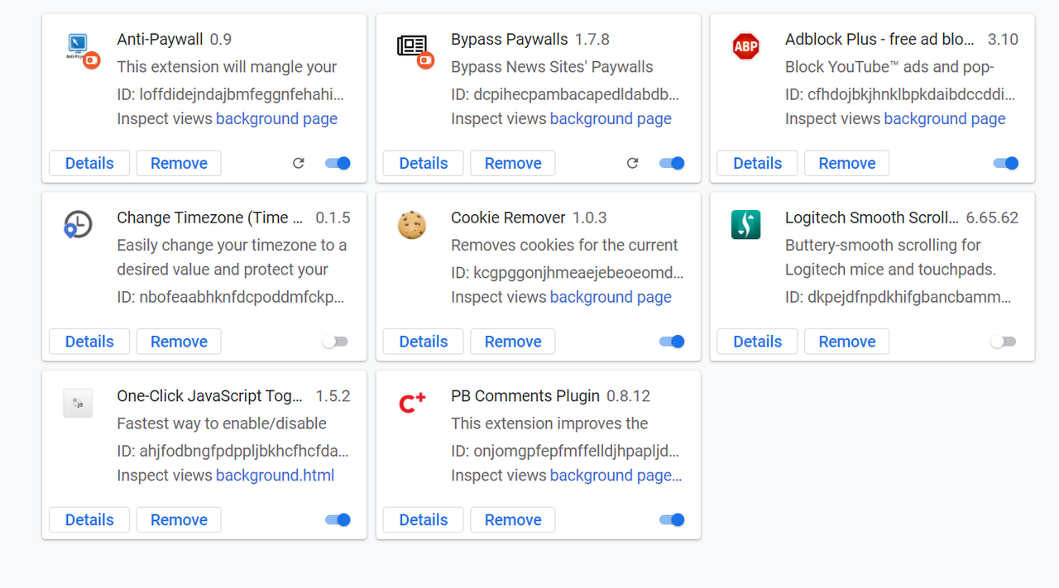Click Cookie Remover ID starting kcgpggonjhmeaej

click(568, 272)
